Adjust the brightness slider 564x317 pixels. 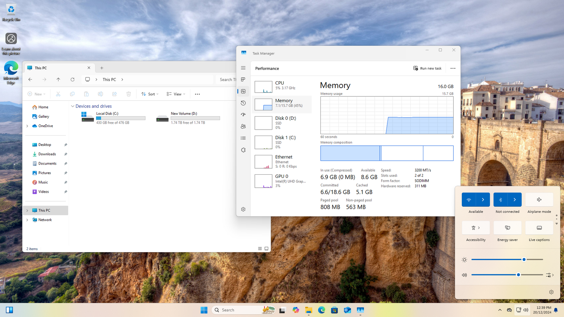tap(507, 260)
